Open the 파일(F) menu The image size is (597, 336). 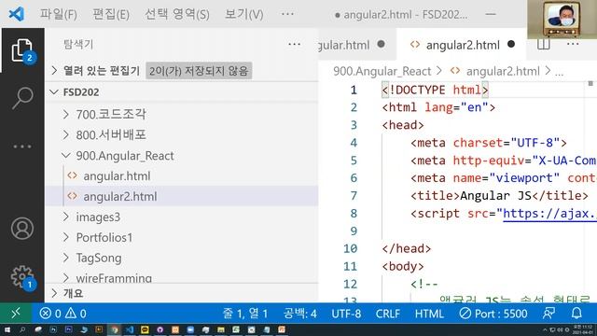coord(59,15)
